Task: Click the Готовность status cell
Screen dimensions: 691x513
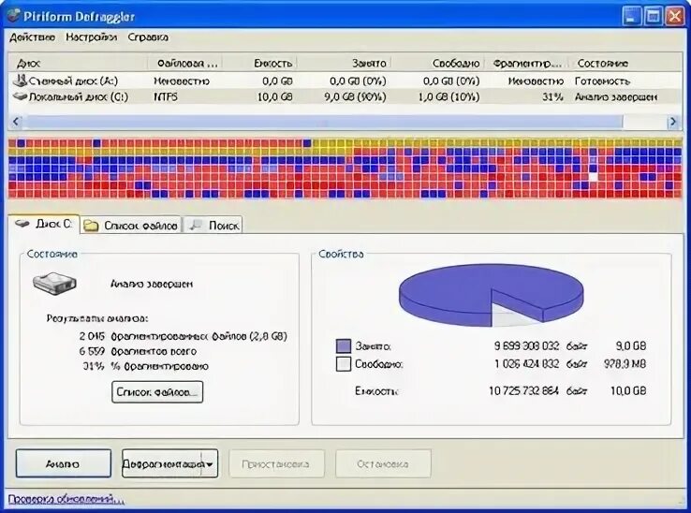Action: click(602, 81)
